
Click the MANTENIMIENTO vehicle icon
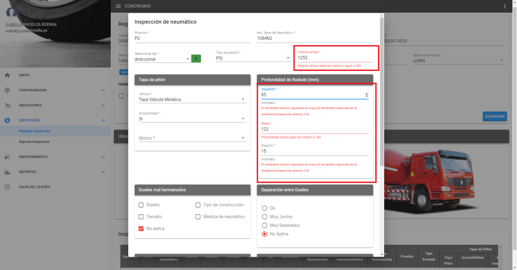[x=7, y=157]
